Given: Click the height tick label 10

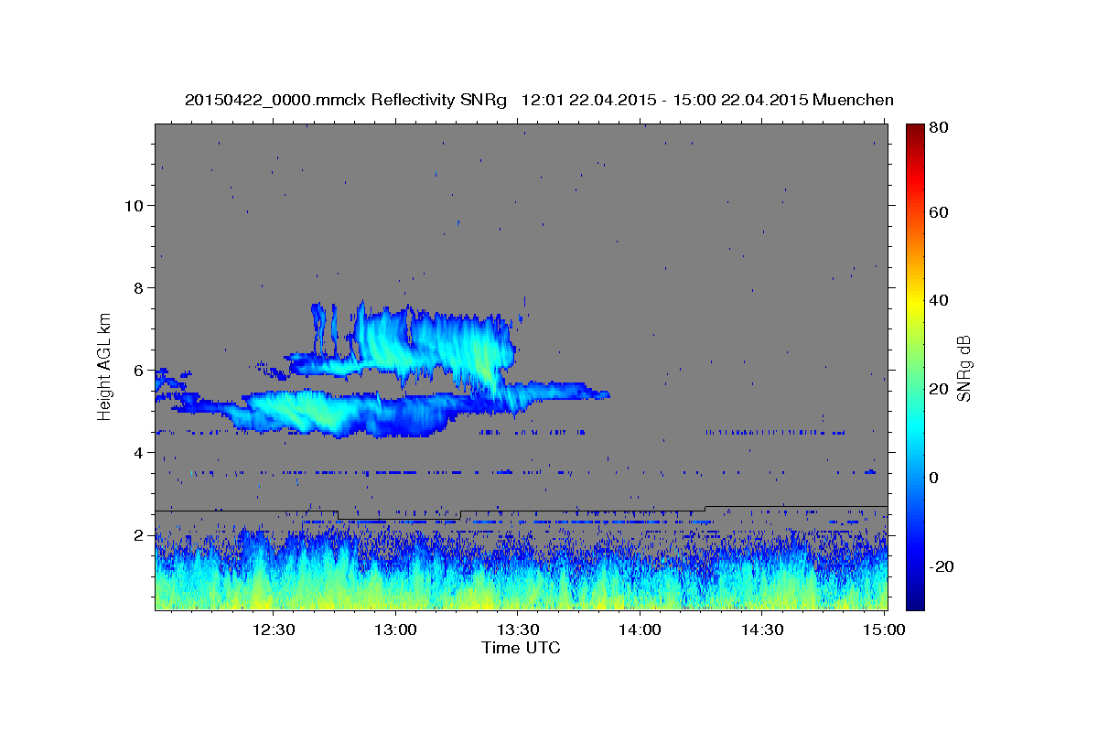Looking at the screenshot, I should coord(134,205).
